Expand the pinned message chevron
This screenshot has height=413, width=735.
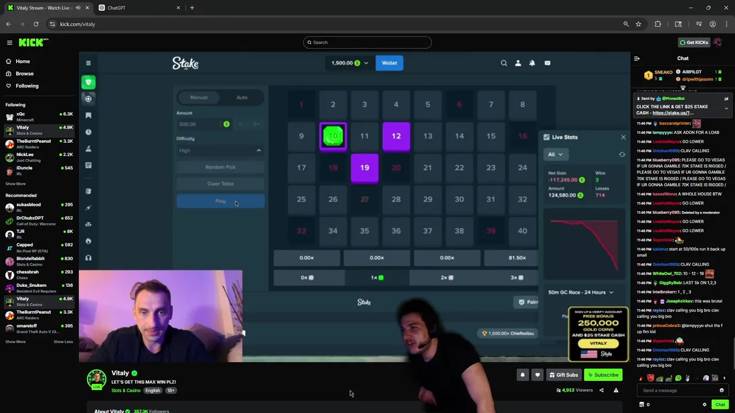pyautogui.click(x=726, y=108)
